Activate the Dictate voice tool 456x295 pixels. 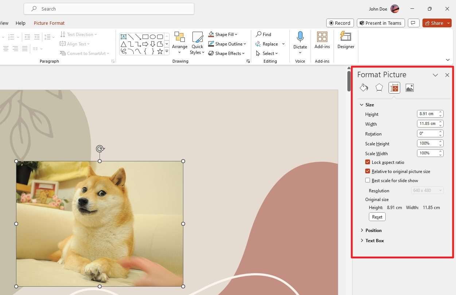click(300, 41)
